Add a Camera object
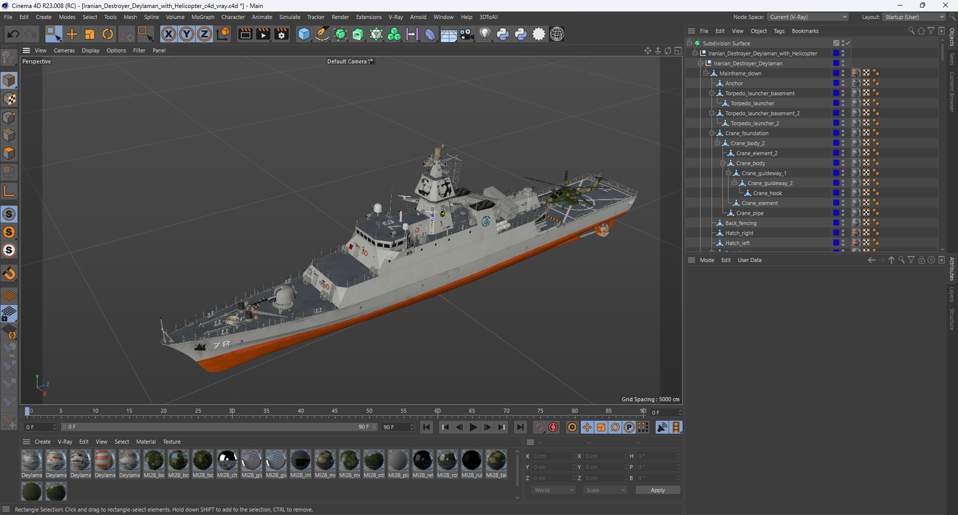The image size is (958, 515). click(x=467, y=34)
